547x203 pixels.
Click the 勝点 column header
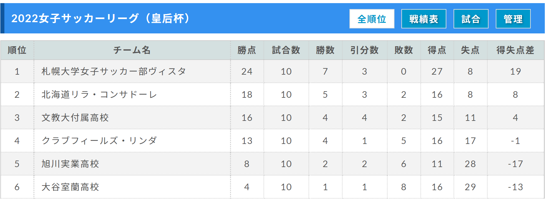[247, 50]
